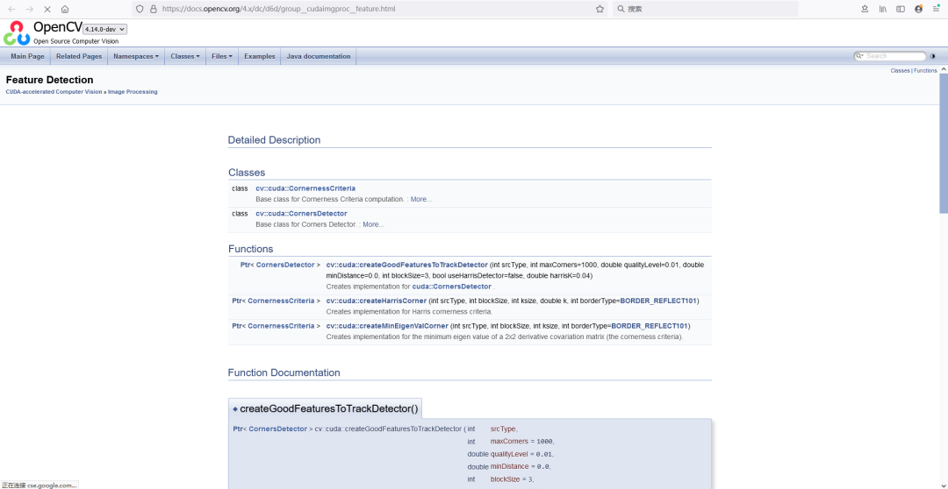The image size is (948, 489).
Task: Click the srcType parameter text
Action: coord(504,429)
